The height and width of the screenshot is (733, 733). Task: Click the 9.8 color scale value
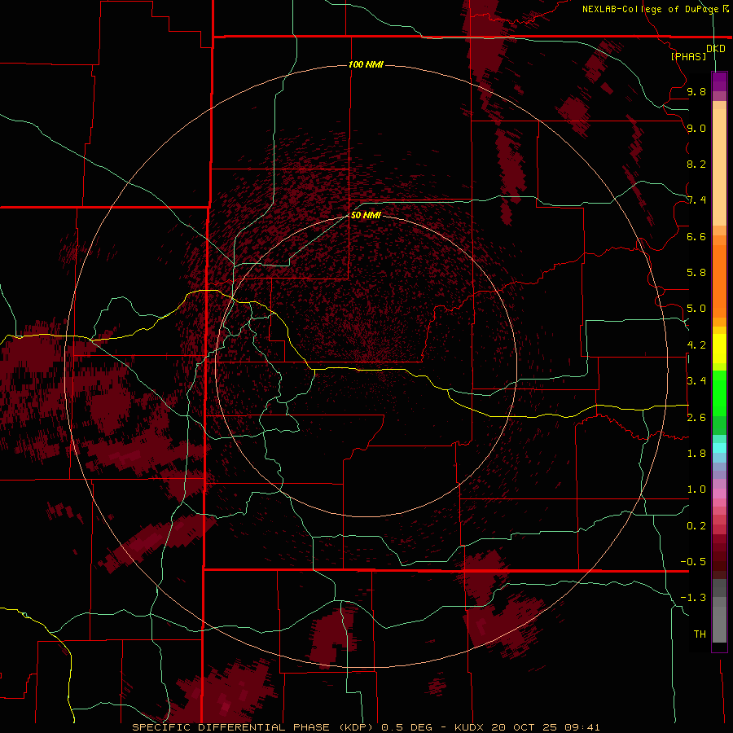click(x=696, y=91)
